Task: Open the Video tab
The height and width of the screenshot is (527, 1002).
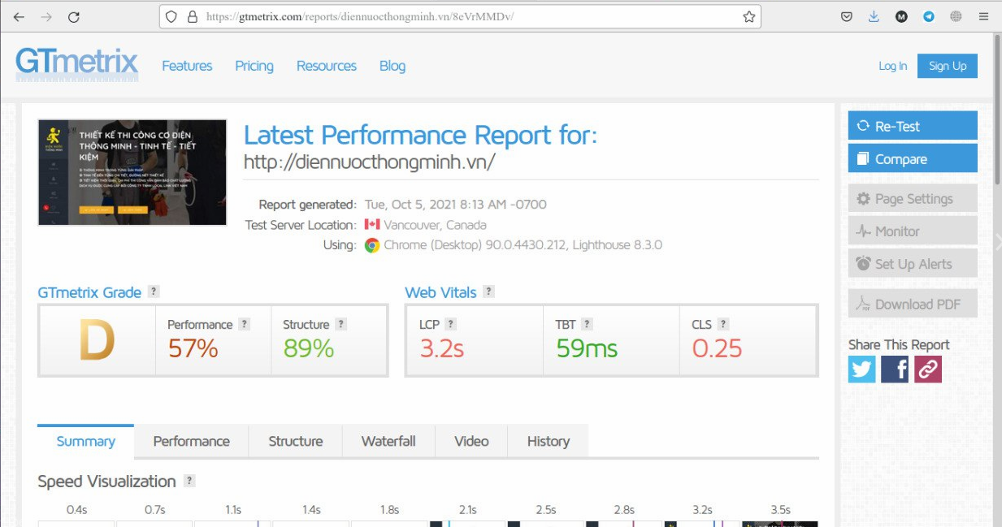Action: point(471,441)
